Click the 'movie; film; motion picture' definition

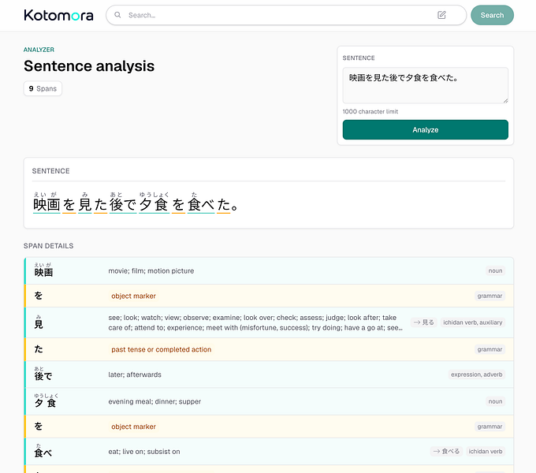click(x=151, y=270)
